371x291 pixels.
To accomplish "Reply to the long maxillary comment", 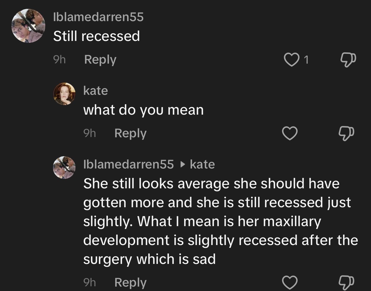I will coord(130,282).
